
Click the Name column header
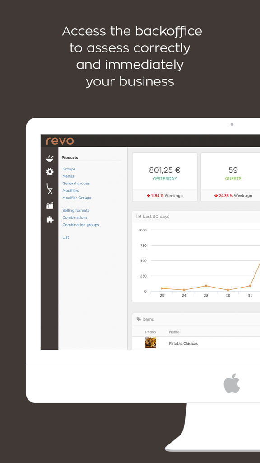tap(174, 332)
